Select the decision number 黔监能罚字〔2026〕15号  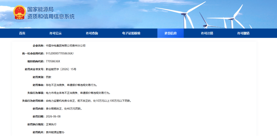pyautogui.click(x=61, y=69)
